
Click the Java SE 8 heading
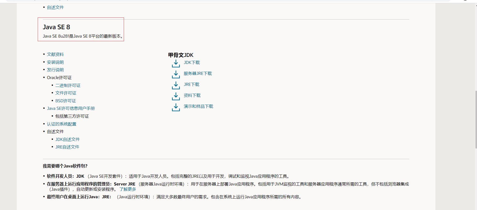pos(57,27)
